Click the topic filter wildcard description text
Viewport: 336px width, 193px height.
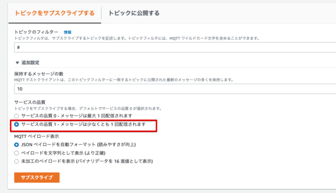coord(137,38)
